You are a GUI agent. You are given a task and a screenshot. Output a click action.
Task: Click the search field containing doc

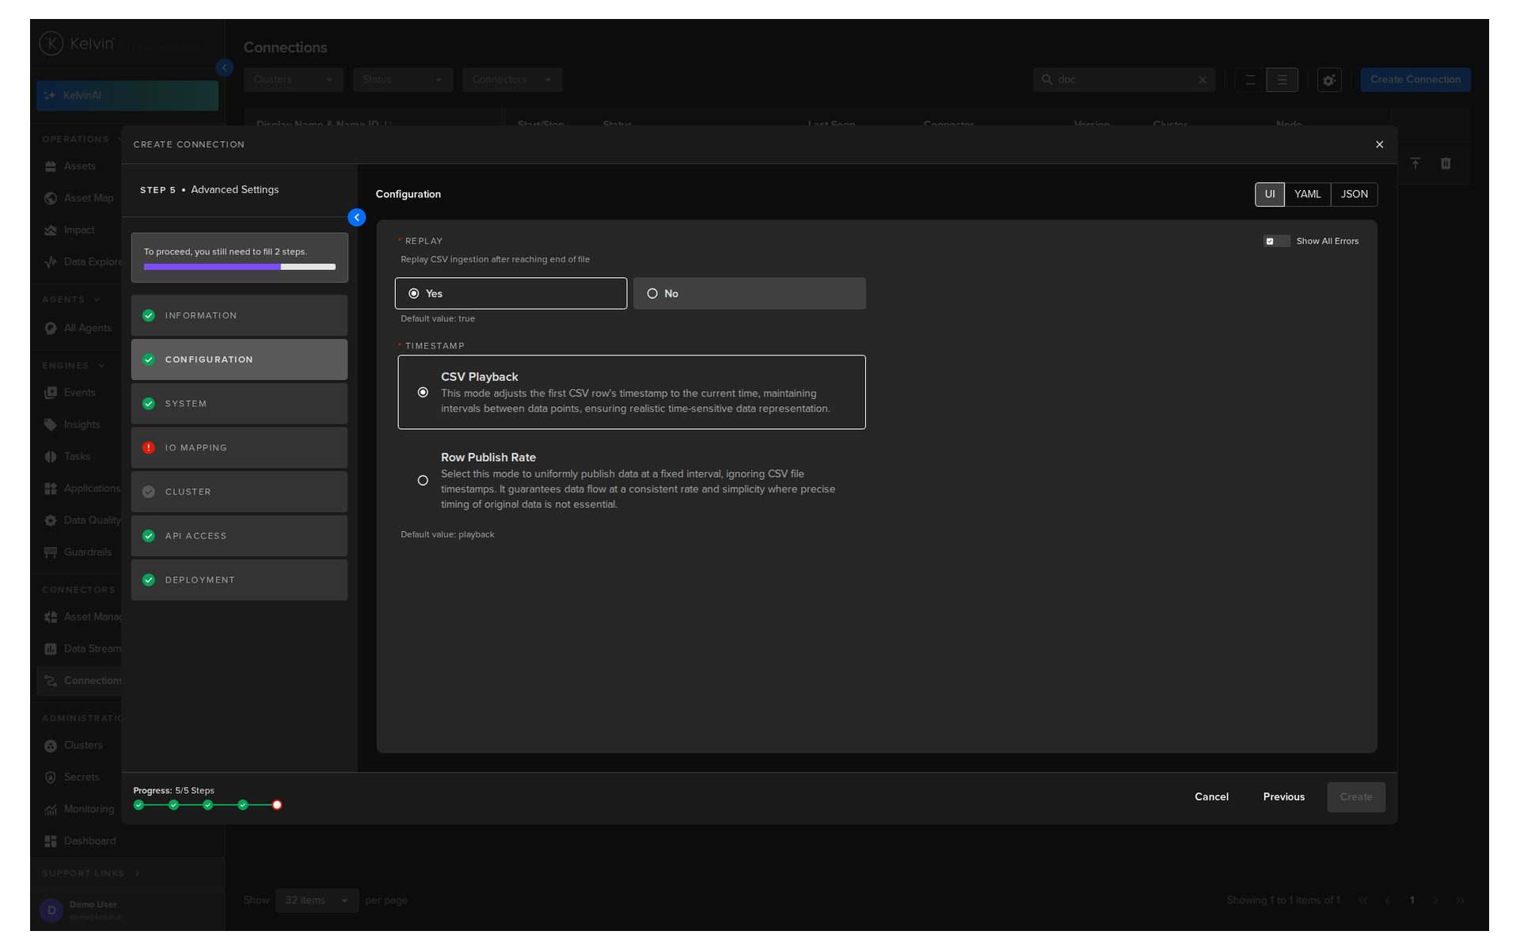click(1124, 80)
